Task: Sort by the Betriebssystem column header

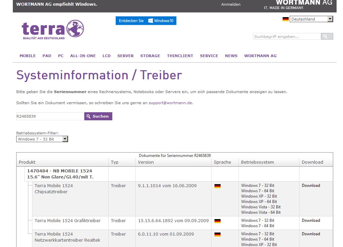Action: tap(257, 162)
